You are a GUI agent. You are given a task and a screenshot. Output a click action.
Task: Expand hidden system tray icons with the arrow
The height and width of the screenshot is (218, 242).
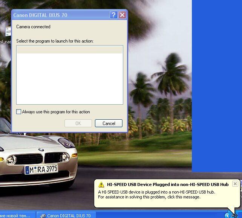227,215
